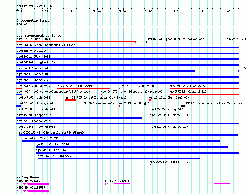
Task: Click nsv545350 (Cooper2011) label
Action: [35, 115]
